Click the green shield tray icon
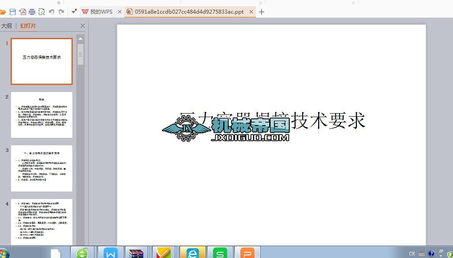This screenshot has height=258, width=453. (x=449, y=254)
